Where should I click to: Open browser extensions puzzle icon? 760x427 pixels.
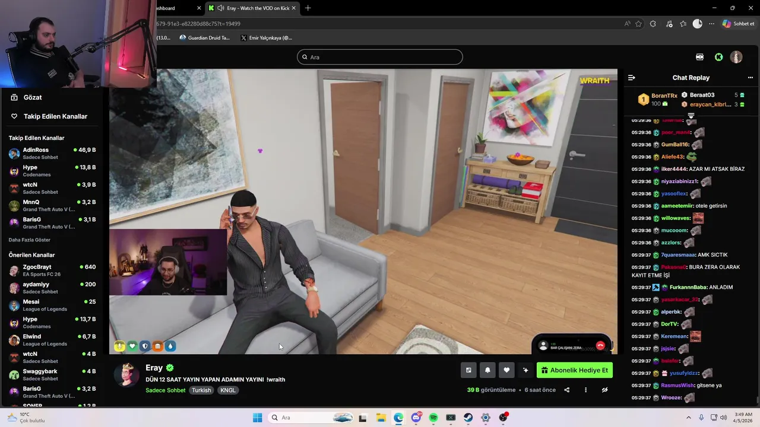coord(653,24)
